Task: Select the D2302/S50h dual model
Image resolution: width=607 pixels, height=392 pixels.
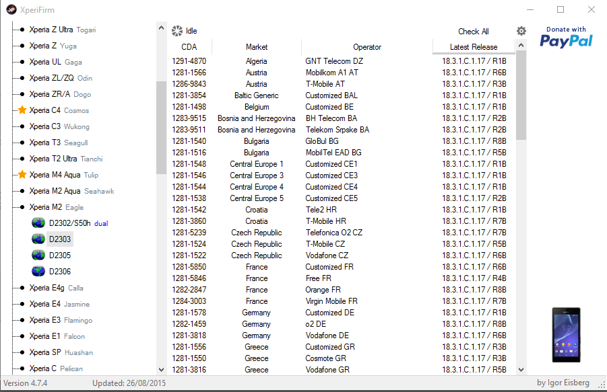Action: (x=79, y=223)
